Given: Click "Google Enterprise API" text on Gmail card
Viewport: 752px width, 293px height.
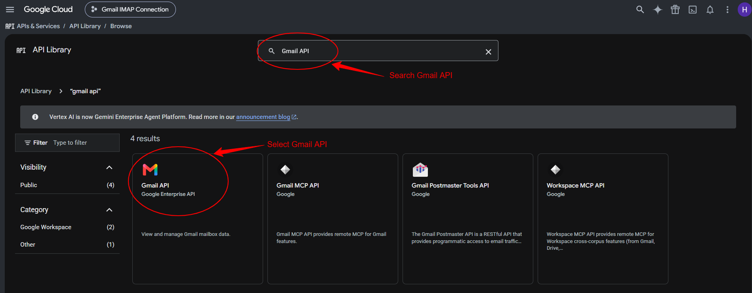Looking at the screenshot, I should [x=168, y=194].
